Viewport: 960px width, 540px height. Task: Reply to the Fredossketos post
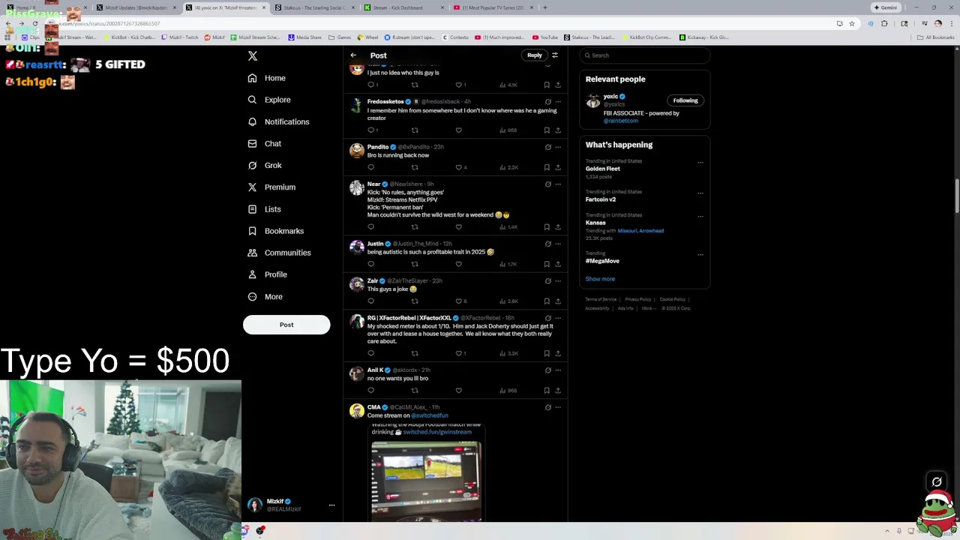tap(370, 130)
